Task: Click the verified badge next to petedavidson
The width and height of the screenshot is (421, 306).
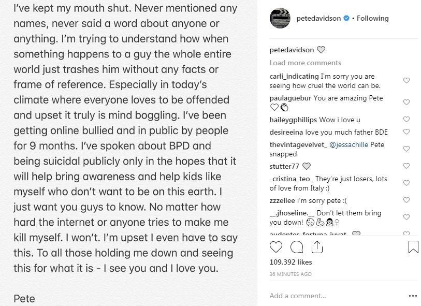Action: [x=346, y=18]
